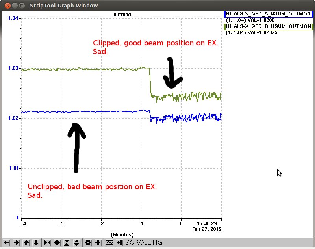Click the (Minutes) axis unit label
The width and height of the screenshot is (315, 249).
[122, 234]
